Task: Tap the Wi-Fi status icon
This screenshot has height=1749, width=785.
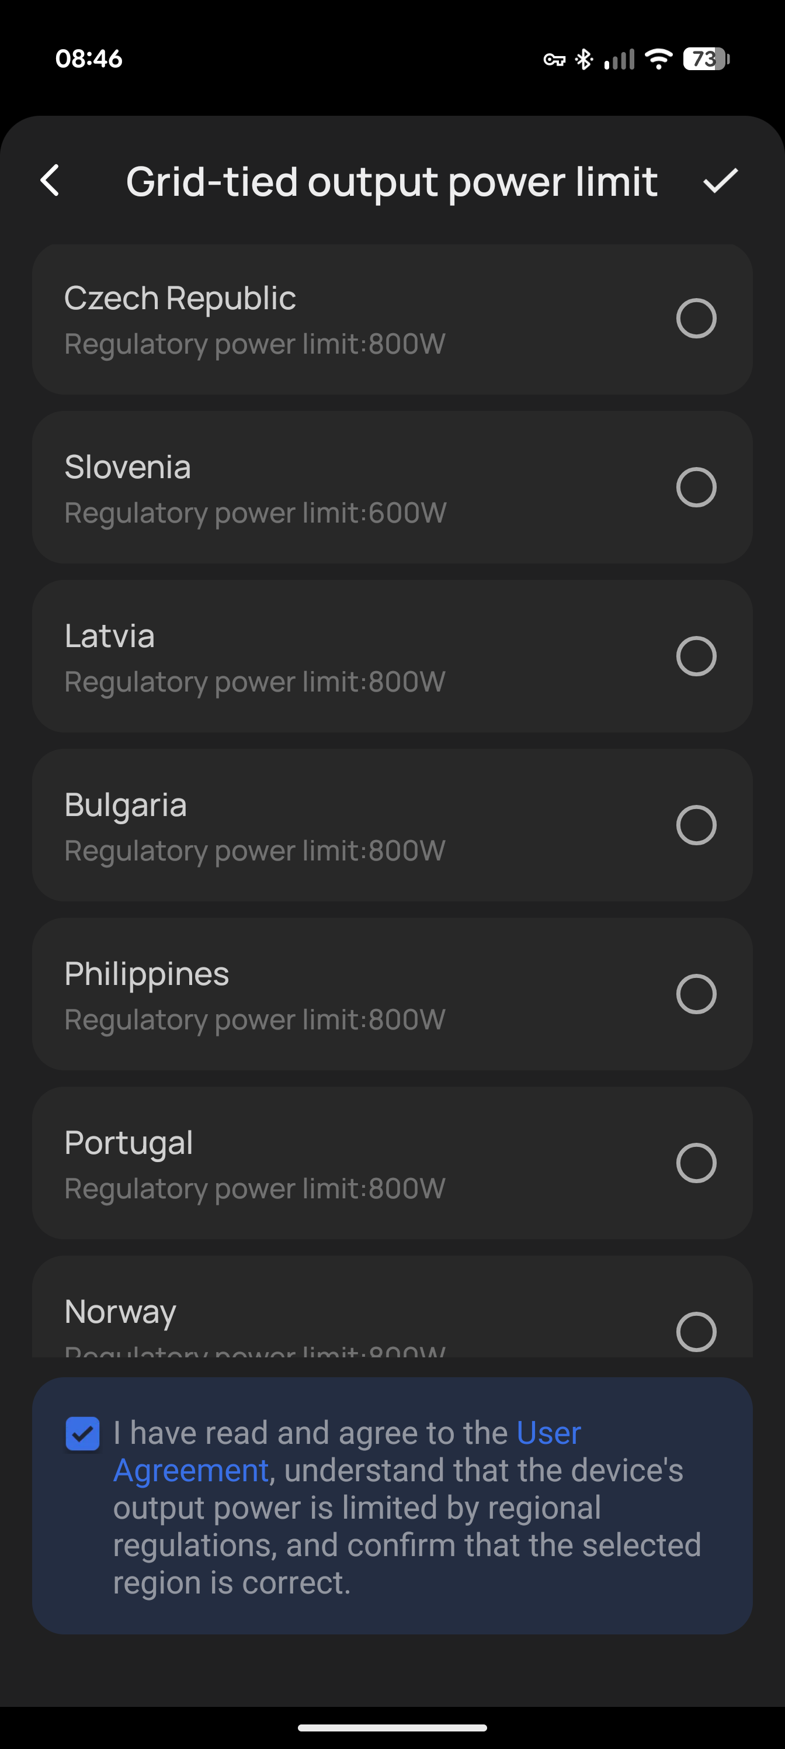Action: (658, 59)
